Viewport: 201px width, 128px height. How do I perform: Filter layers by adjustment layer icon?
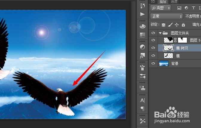(186, 8)
